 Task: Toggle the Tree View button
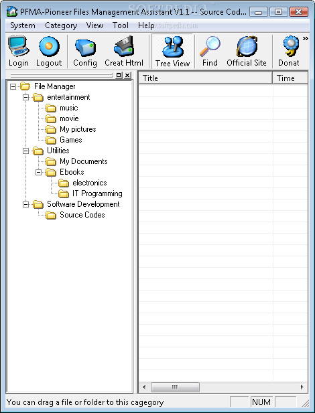pyautogui.click(x=172, y=52)
